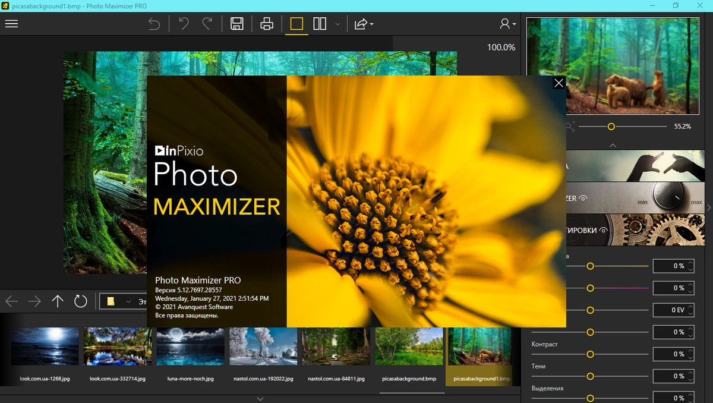Open the folder location dropdown
The image size is (713, 403).
point(128,302)
